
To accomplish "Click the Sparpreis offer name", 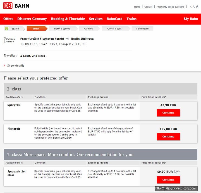I will pyautogui.click(x=14, y=105).
